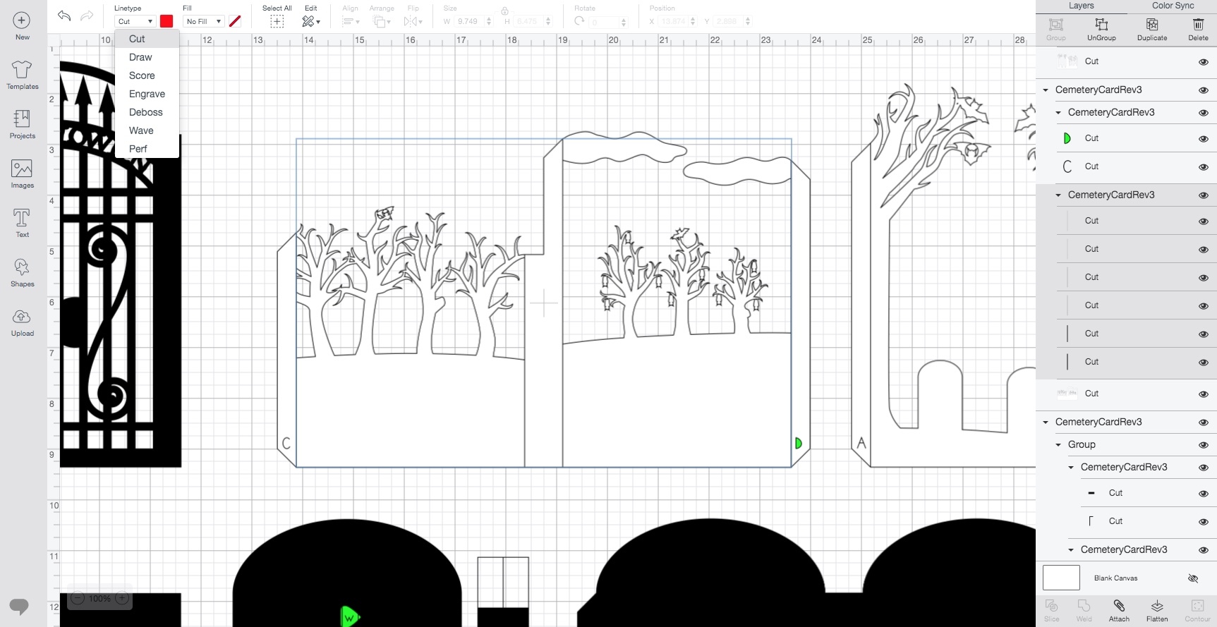The height and width of the screenshot is (627, 1217).
Task: Click the Width size field
Action: (470, 22)
